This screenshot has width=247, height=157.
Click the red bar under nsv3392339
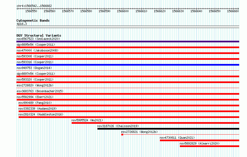[129, 111]
